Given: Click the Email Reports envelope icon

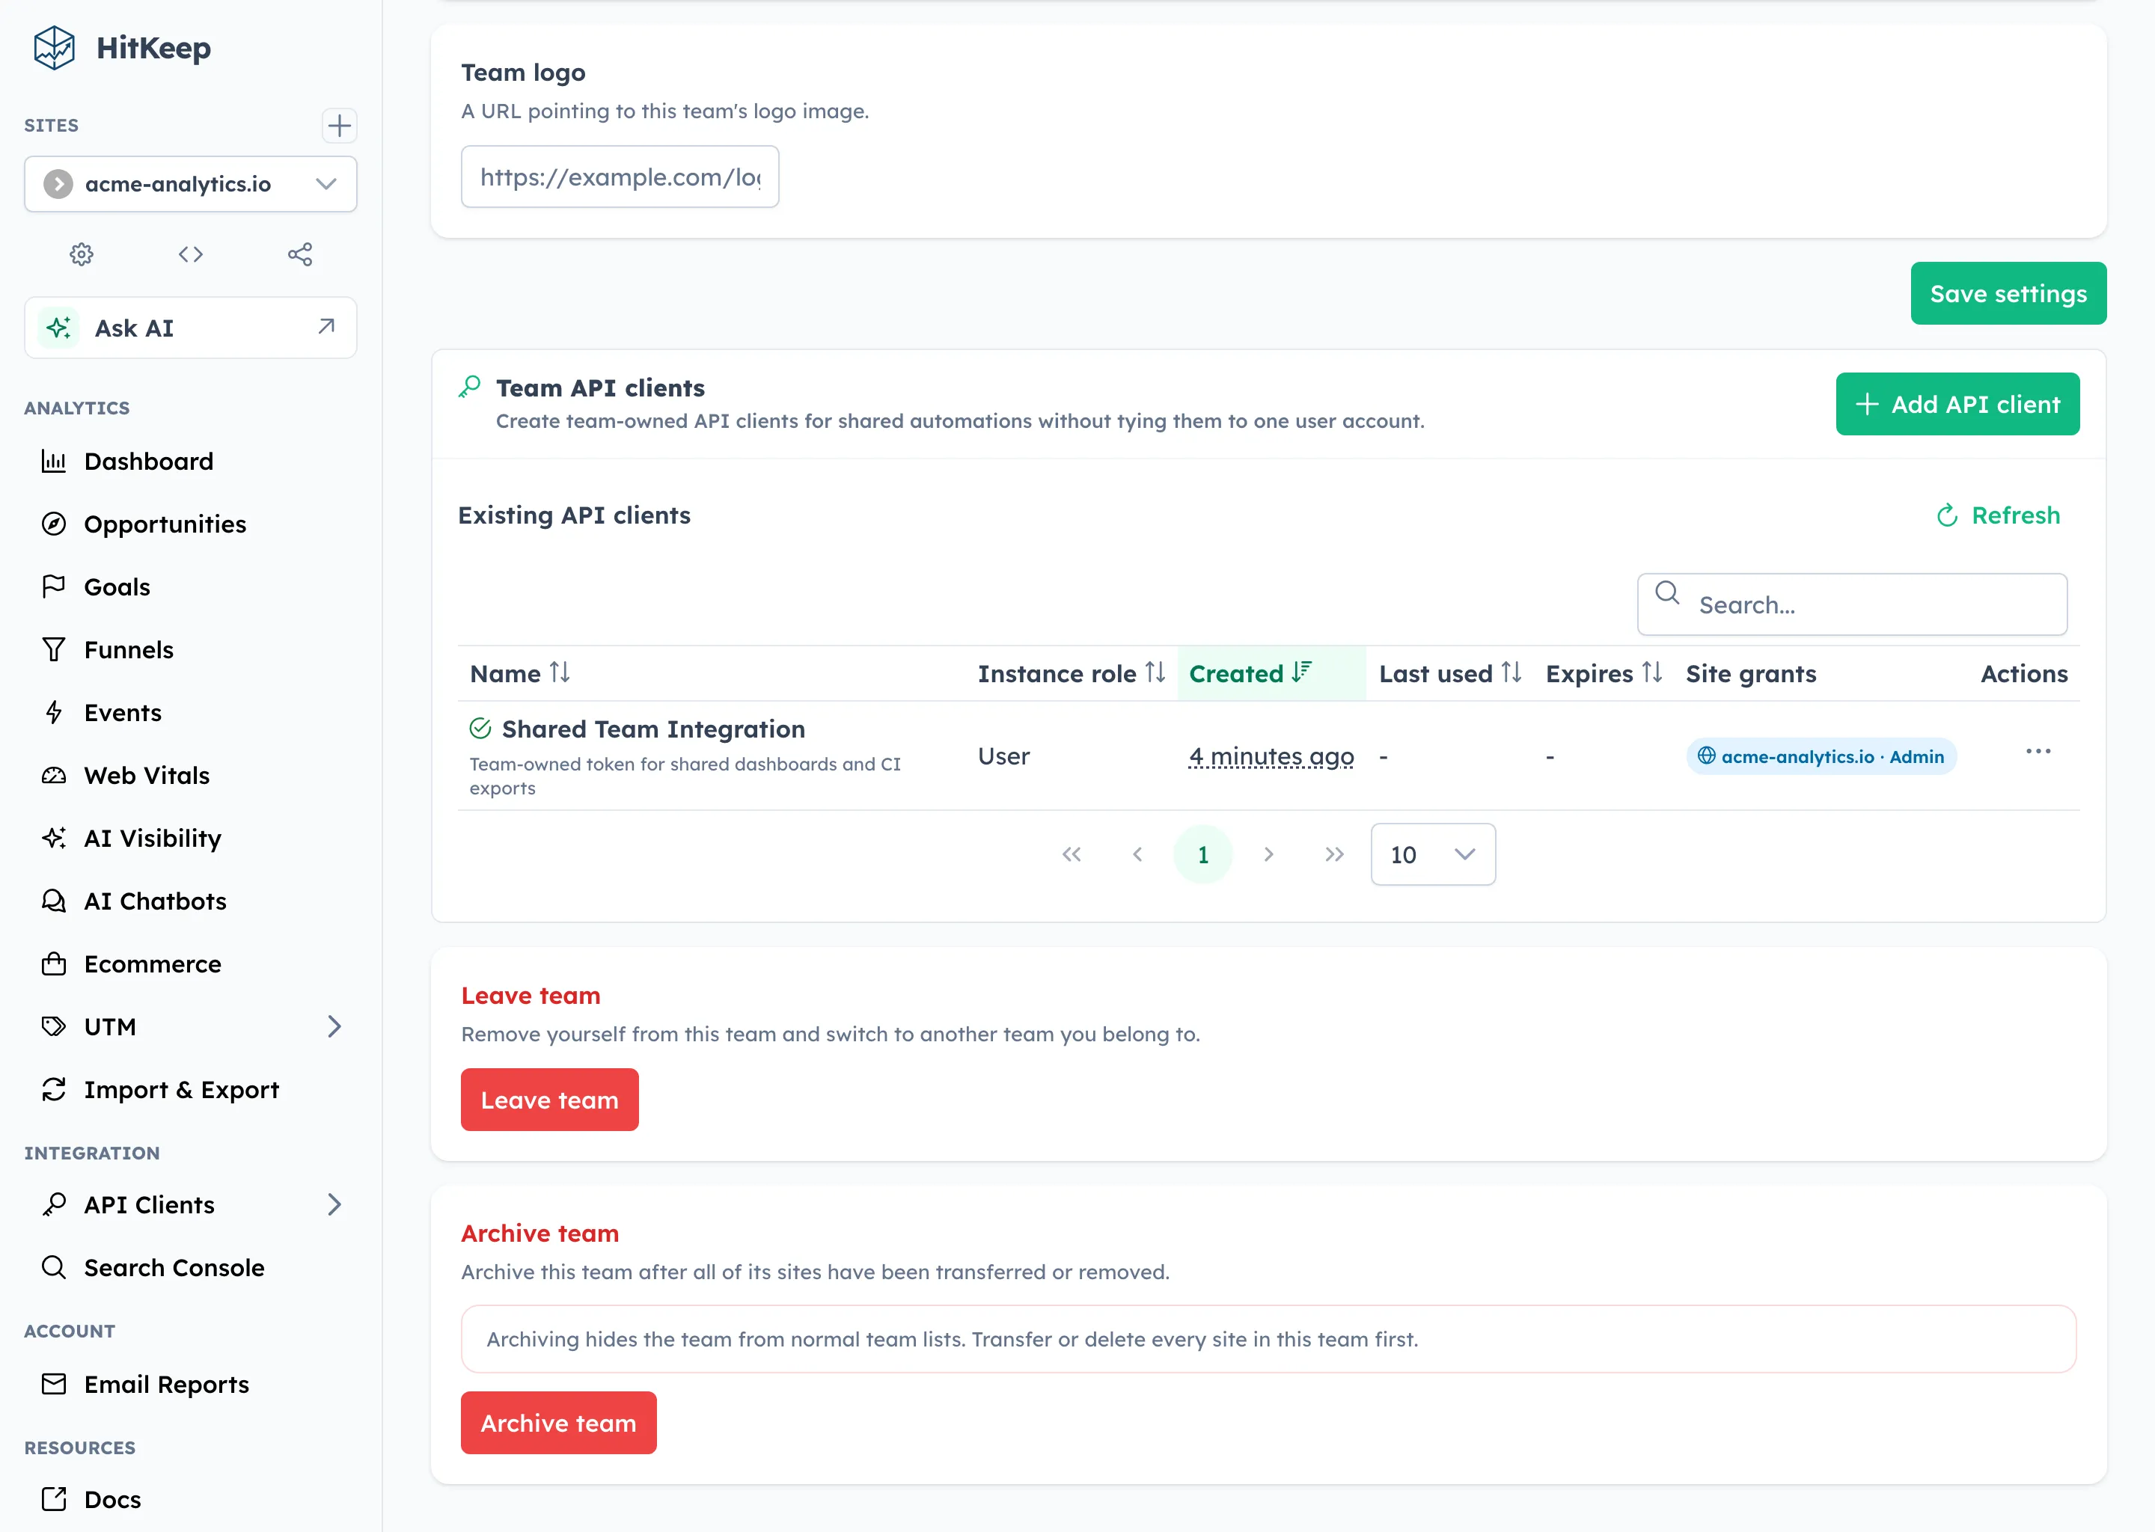Looking at the screenshot, I should pyautogui.click(x=54, y=1384).
